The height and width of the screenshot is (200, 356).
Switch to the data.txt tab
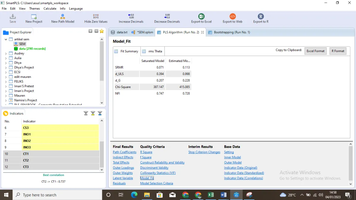119,32
